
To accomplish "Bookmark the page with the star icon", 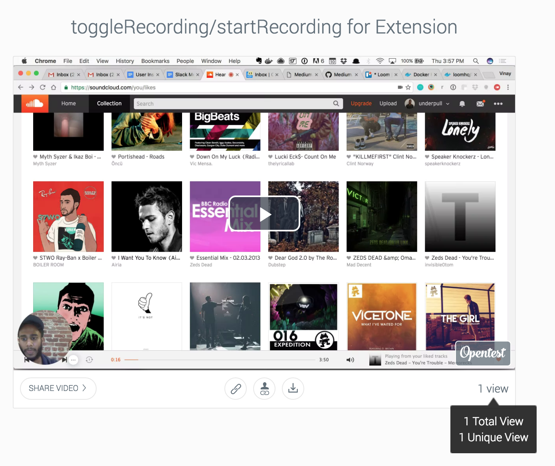I will point(408,87).
